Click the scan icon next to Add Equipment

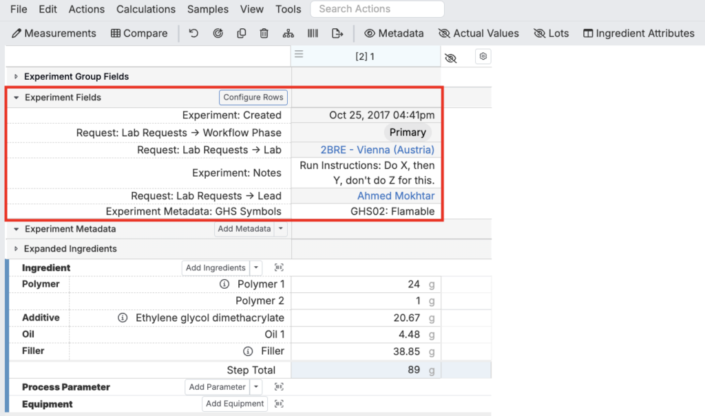click(279, 404)
